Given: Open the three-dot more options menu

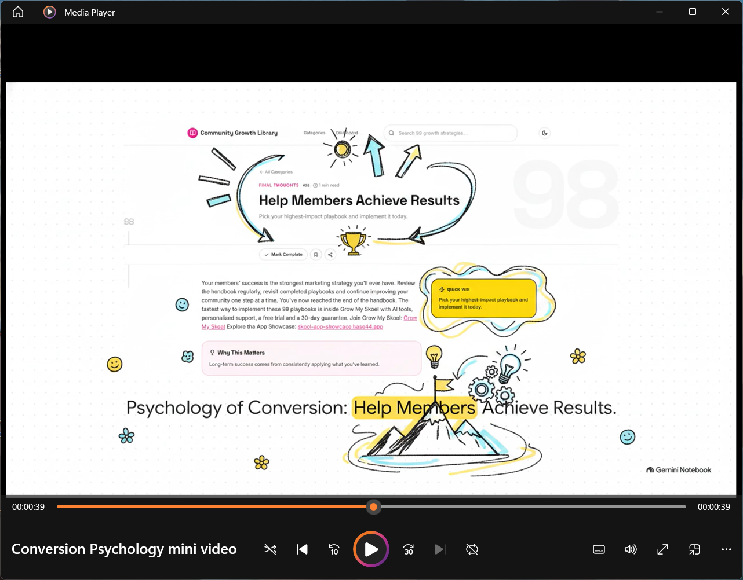Looking at the screenshot, I should (726, 549).
